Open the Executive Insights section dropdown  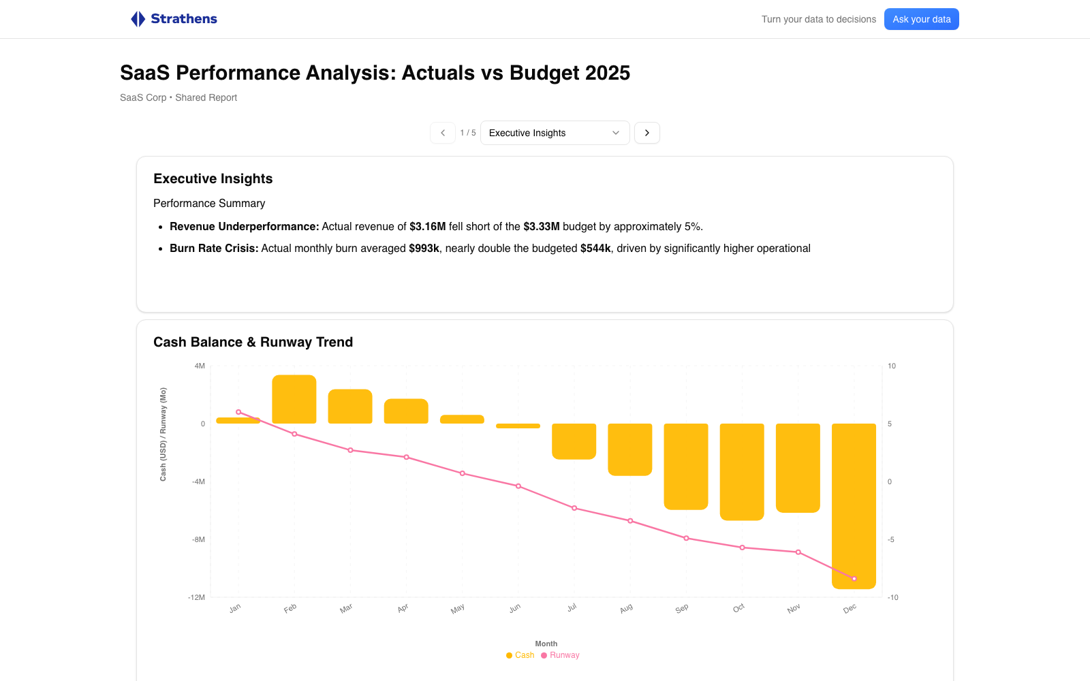point(555,133)
